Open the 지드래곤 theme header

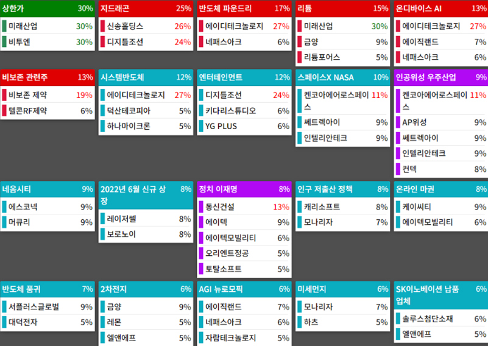pos(146,9)
